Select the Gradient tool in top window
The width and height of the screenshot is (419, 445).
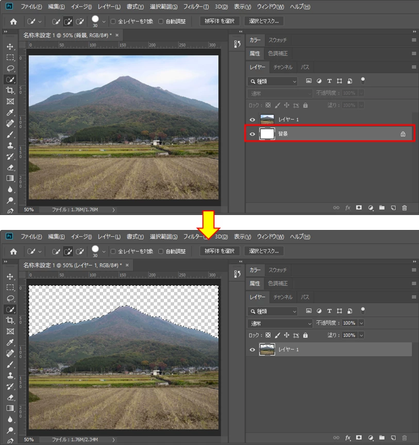pos(10,178)
